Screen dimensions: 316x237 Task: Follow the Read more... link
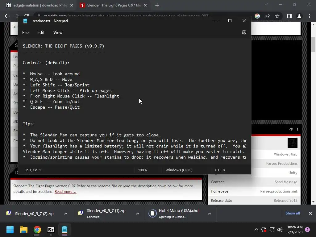point(65,192)
